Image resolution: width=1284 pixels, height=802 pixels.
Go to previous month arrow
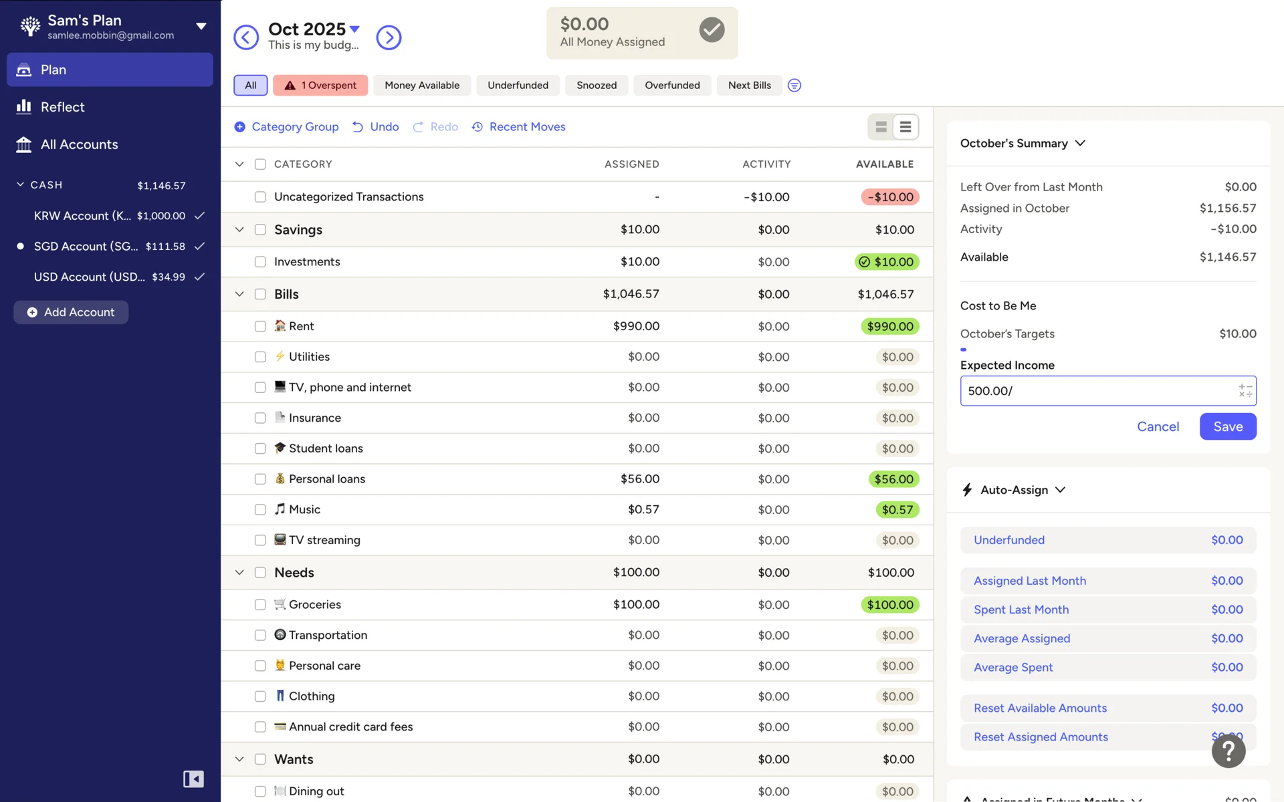click(x=246, y=37)
